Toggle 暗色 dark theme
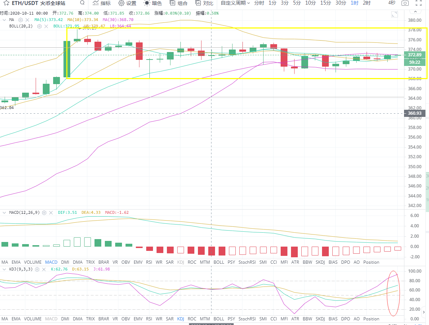The height and width of the screenshot is (325, 429). pyautogui.click(x=153, y=3)
